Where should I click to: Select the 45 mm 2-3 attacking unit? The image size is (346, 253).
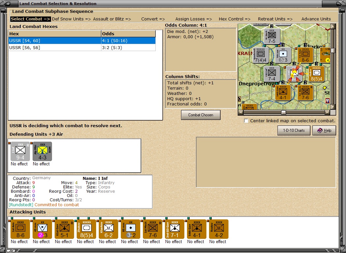tap(42, 229)
